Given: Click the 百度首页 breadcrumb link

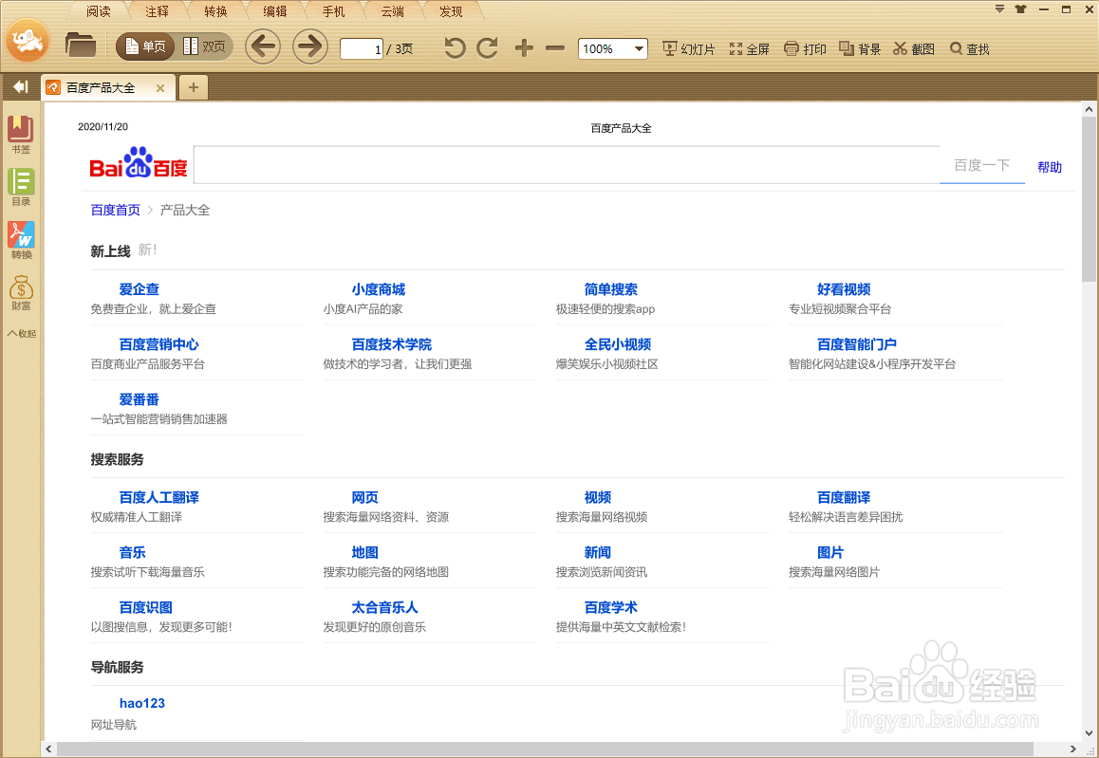Looking at the screenshot, I should (x=116, y=211).
